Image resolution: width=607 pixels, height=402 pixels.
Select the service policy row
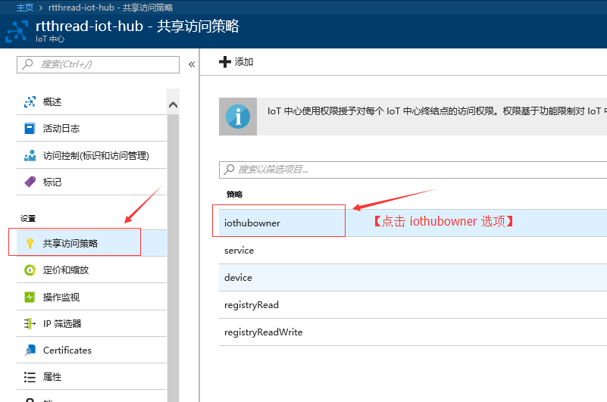pyautogui.click(x=413, y=251)
